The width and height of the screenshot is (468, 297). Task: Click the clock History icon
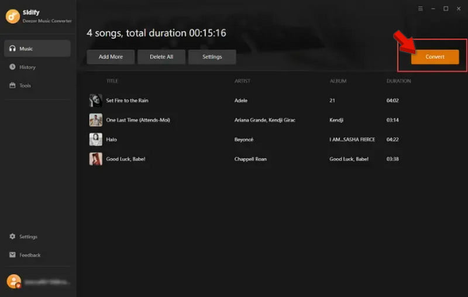pyautogui.click(x=12, y=67)
